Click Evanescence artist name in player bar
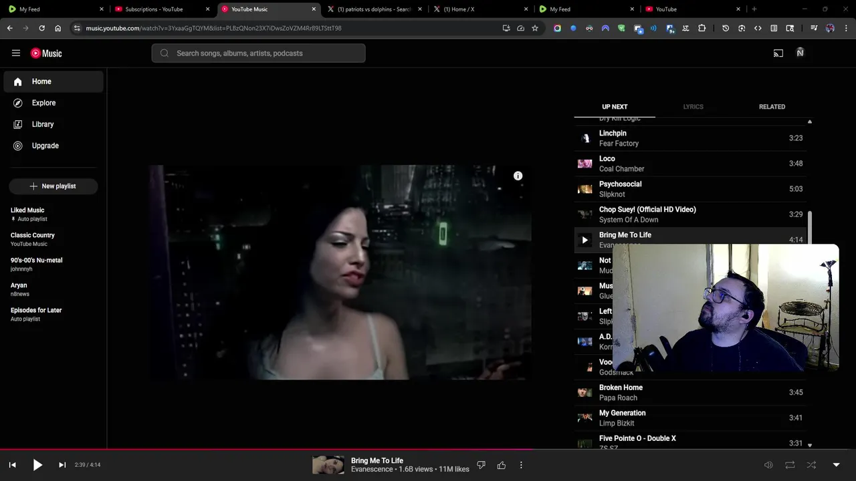 [372, 470]
